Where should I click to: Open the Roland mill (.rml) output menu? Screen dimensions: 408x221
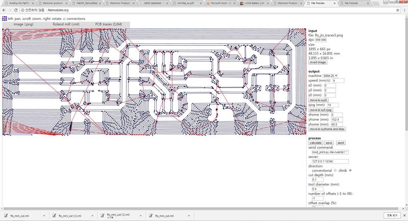pyautogui.click(x=66, y=24)
